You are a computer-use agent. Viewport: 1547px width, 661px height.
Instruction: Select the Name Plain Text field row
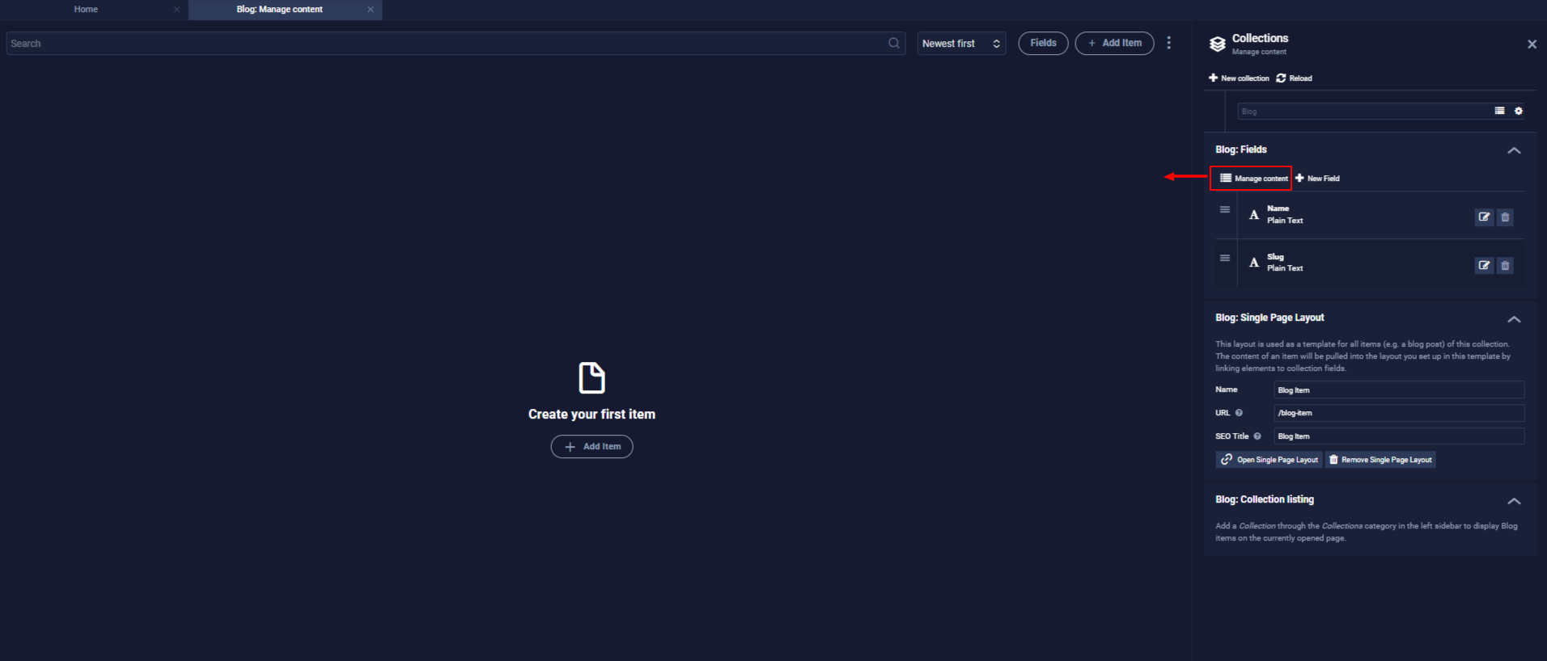1370,215
